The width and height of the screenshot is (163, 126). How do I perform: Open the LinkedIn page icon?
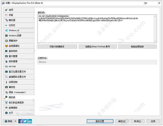[30, 121]
